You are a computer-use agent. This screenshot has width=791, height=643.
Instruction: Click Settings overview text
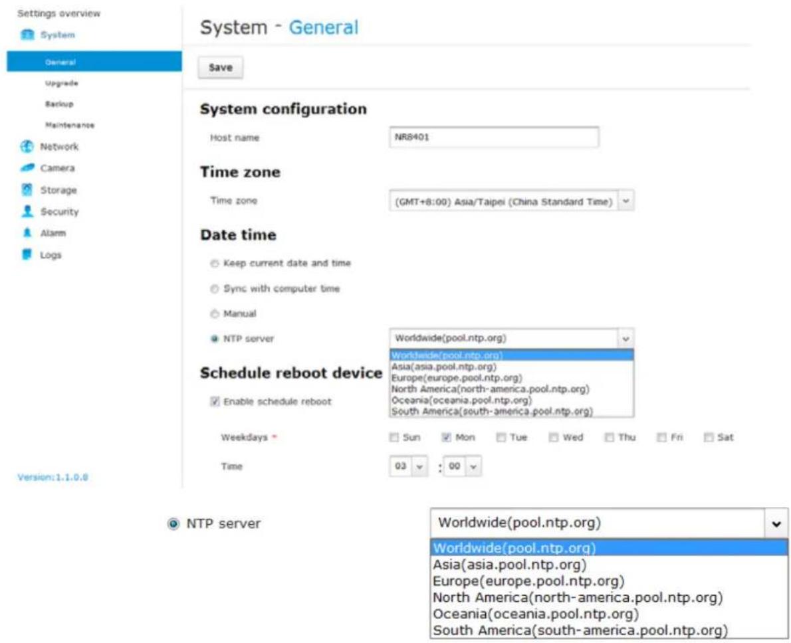click(58, 13)
